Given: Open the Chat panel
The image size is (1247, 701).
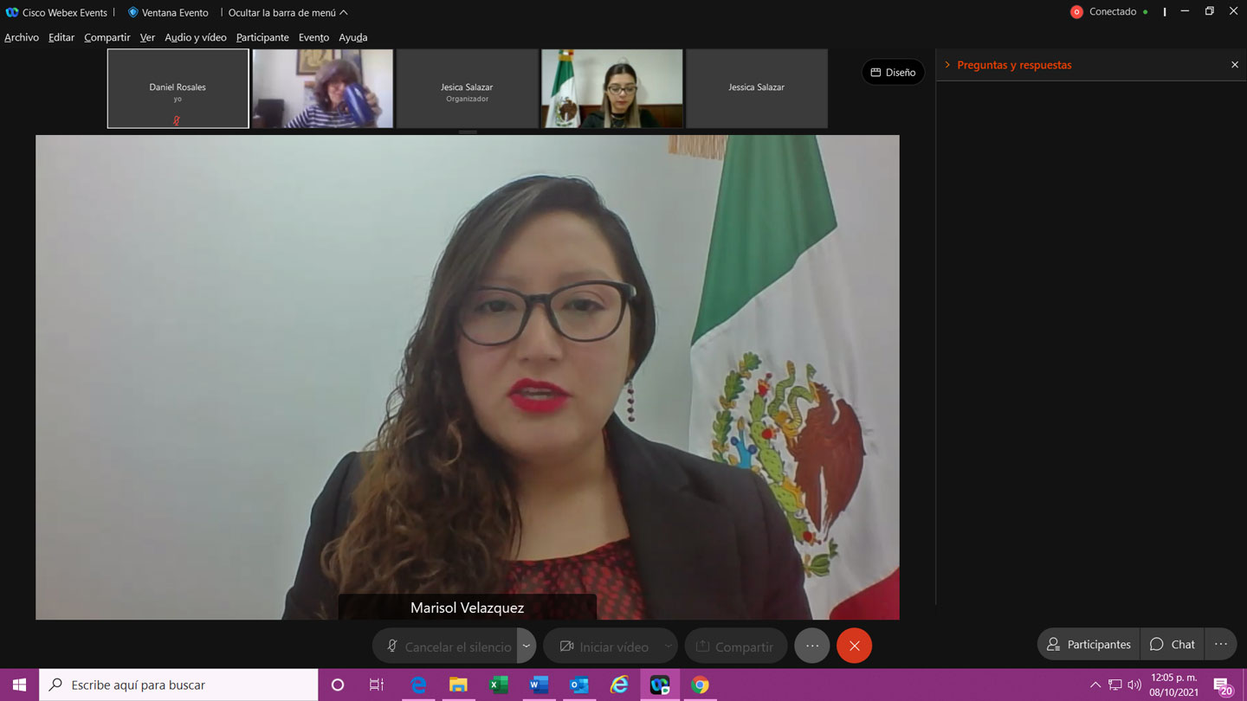Looking at the screenshot, I should tap(1172, 644).
